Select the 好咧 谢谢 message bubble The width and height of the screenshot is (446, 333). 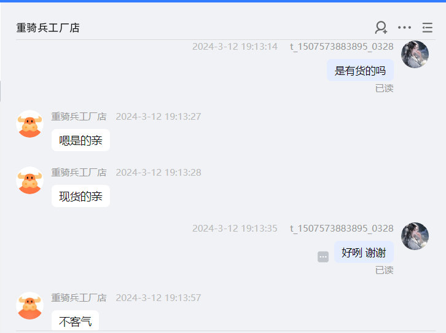[364, 253]
